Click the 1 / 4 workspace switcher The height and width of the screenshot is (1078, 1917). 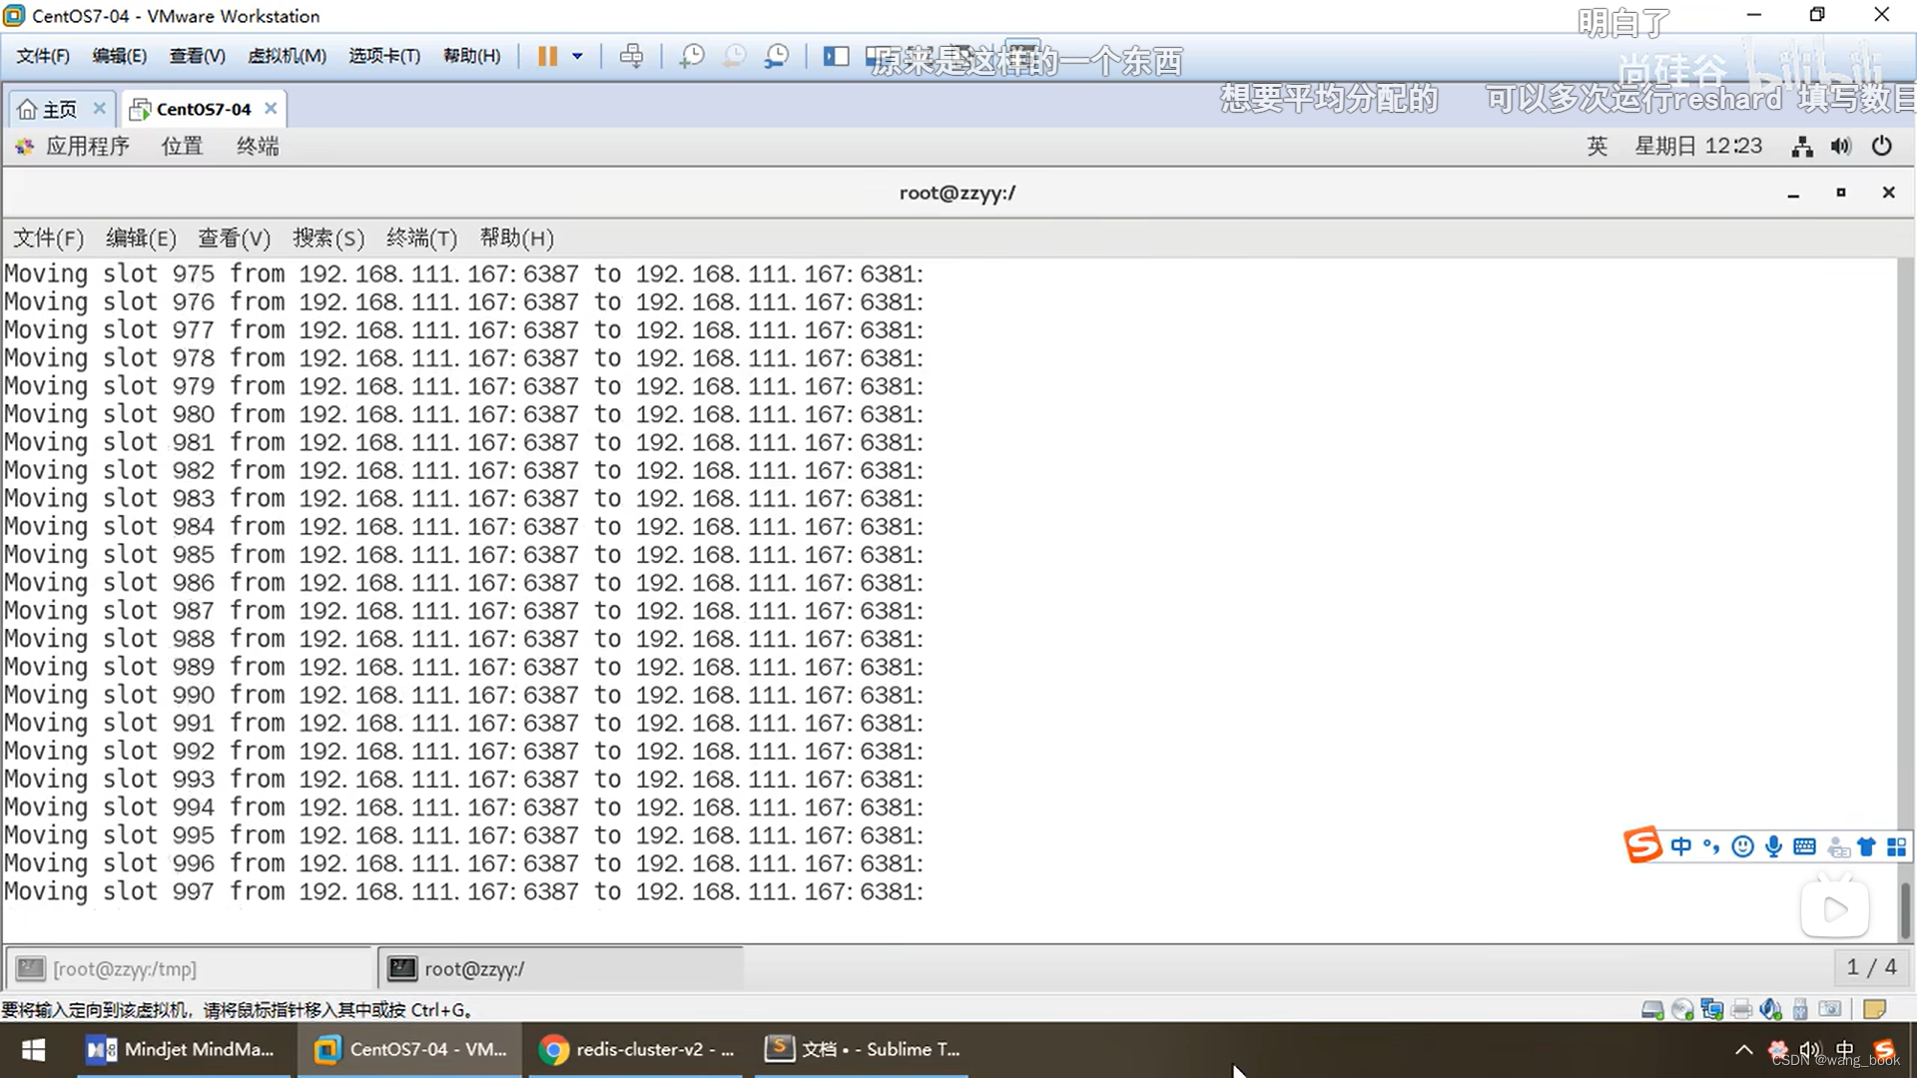point(1870,967)
